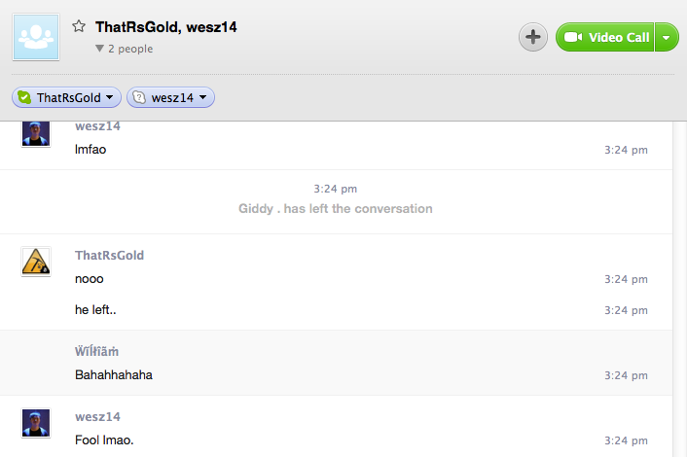687x457 pixels.
Task: Click the group conversation avatar icon
Action: 36,37
